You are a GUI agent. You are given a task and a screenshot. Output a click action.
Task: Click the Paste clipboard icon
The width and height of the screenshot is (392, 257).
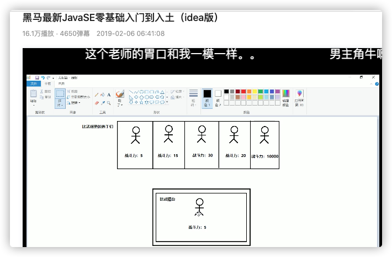click(x=34, y=93)
